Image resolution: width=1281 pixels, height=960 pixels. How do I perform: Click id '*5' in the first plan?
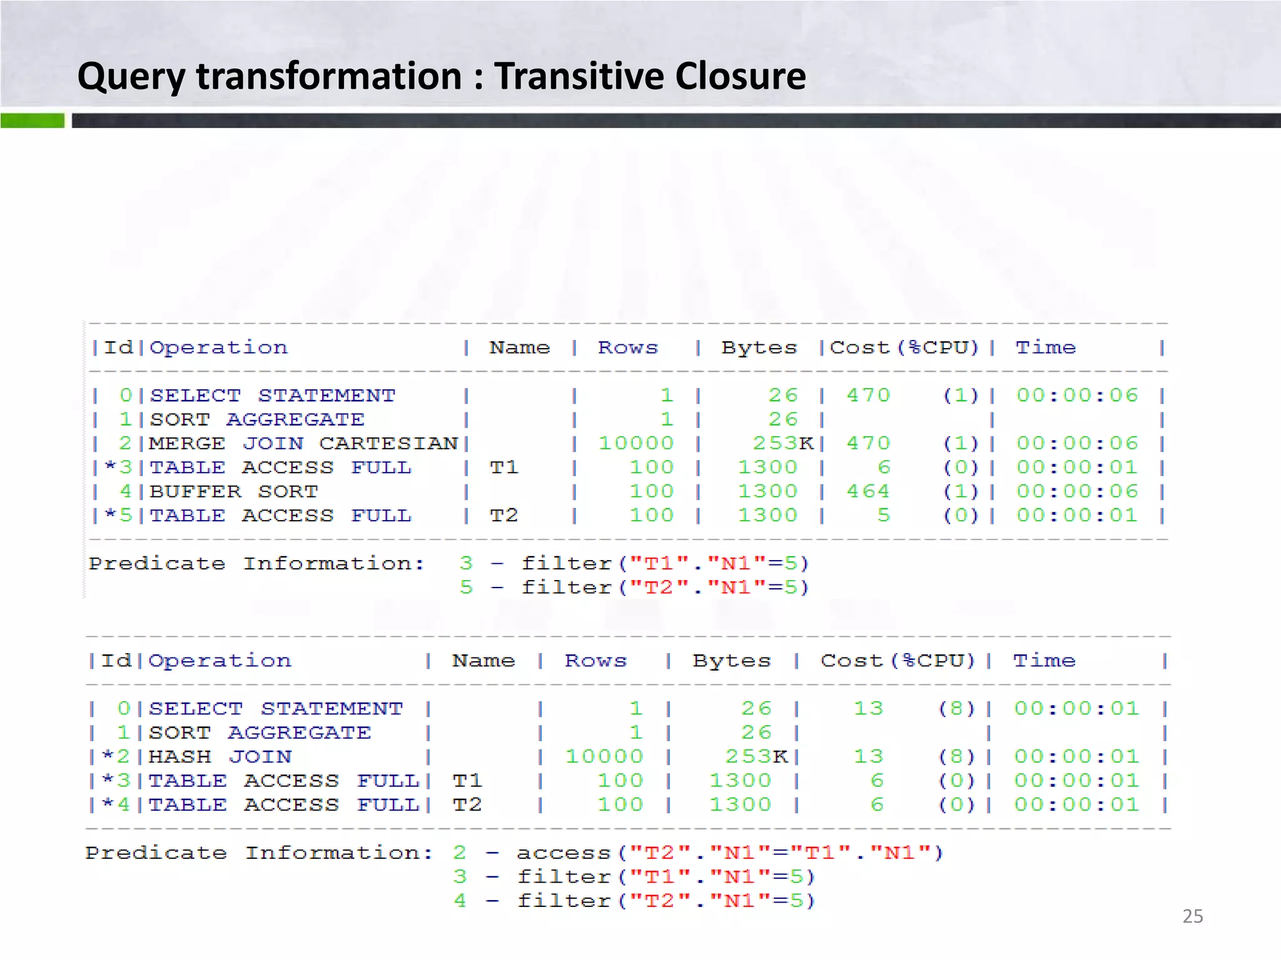click(119, 516)
